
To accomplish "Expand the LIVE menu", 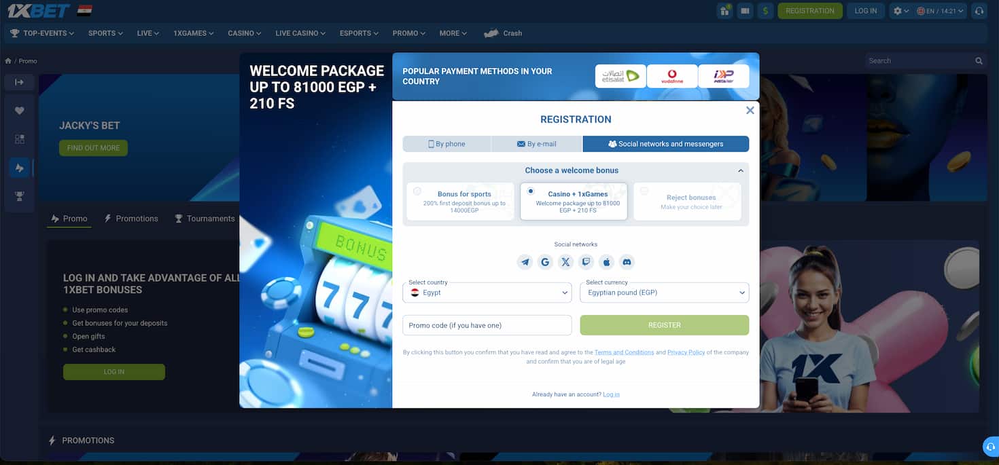I will 148,33.
